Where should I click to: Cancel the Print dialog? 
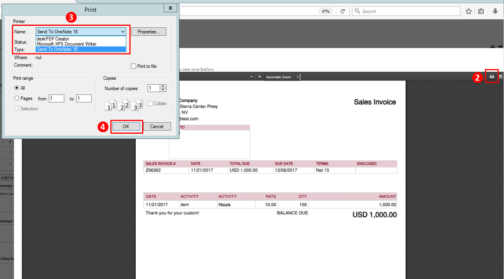click(156, 126)
